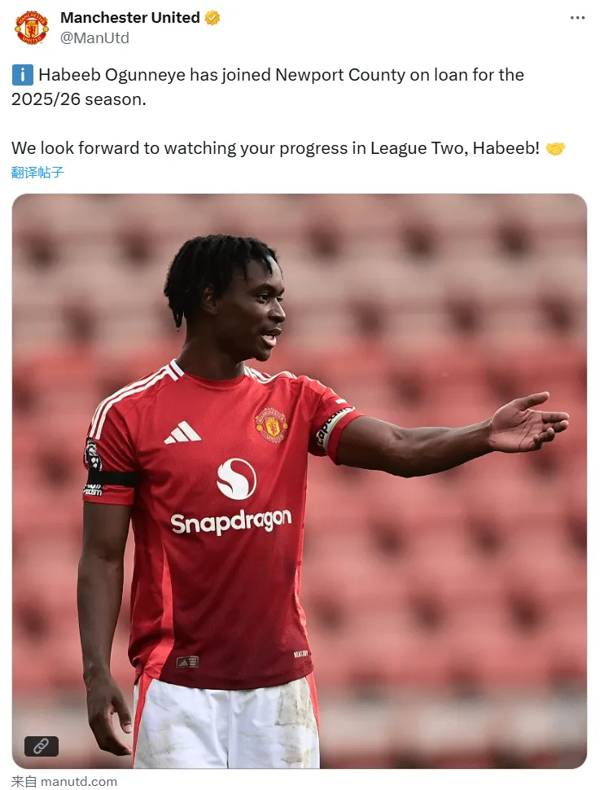Click the gold verified badge beside the name

click(x=212, y=18)
